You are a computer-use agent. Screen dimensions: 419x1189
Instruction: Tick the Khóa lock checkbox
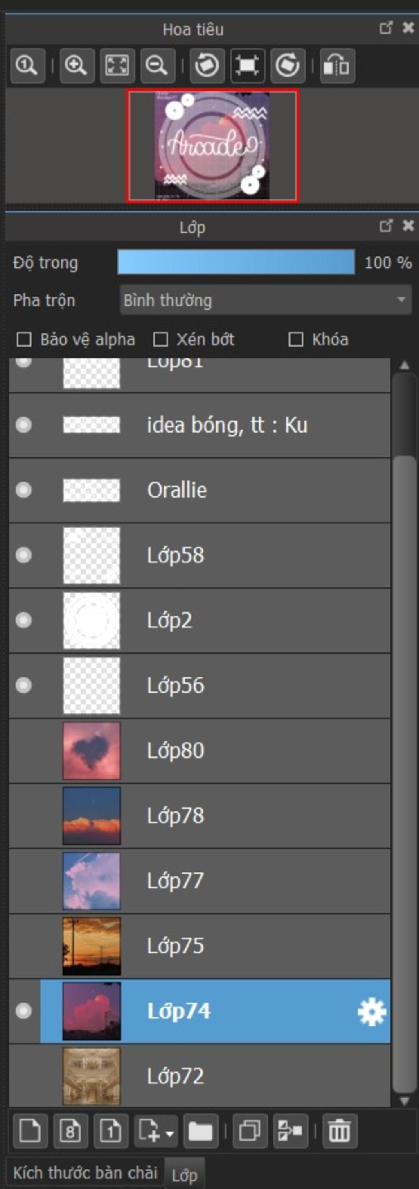pos(295,340)
